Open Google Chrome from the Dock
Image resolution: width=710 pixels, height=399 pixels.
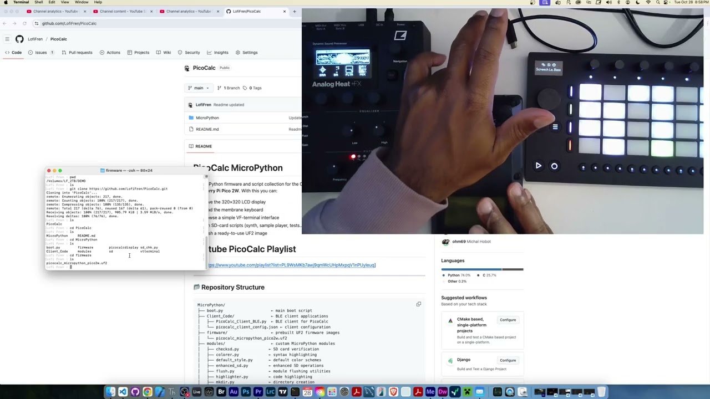pos(147,392)
